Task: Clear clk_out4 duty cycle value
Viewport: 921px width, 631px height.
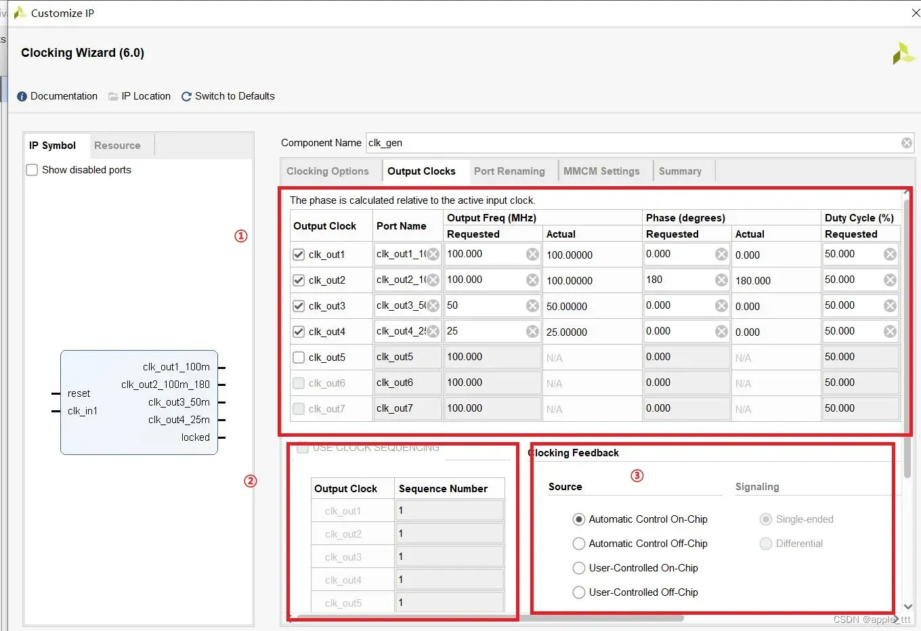Action: click(x=891, y=332)
